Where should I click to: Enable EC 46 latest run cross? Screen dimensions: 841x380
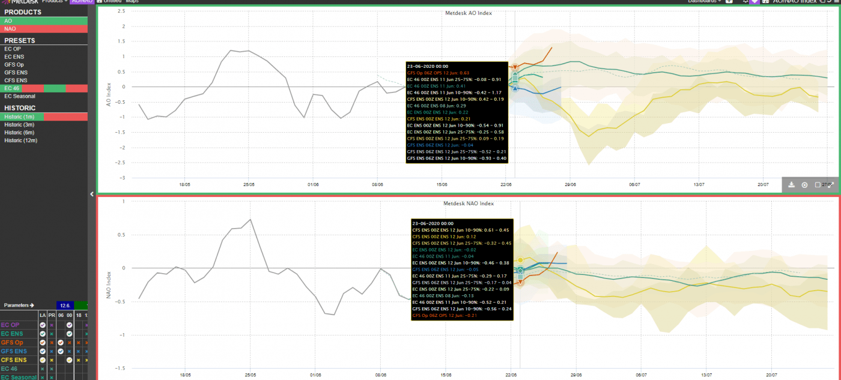(43, 369)
